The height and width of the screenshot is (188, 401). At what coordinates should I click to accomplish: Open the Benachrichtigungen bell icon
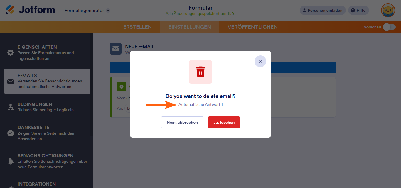click(x=11, y=161)
